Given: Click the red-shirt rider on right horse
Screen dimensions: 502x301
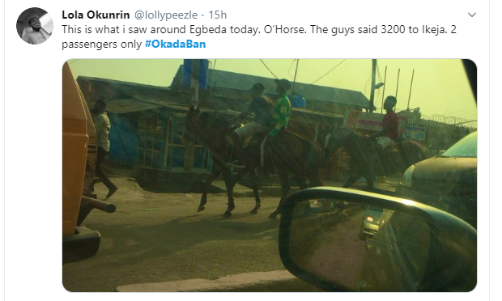Looking at the screenshot, I should pyautogui.click(x=387, y=123).
